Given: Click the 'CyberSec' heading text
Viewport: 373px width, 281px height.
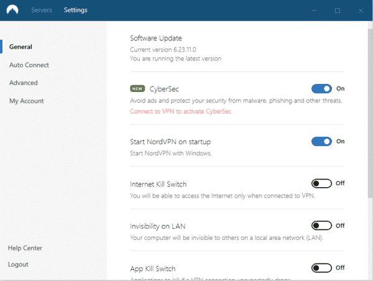Looking at the screenshot, I should [164, 89].
